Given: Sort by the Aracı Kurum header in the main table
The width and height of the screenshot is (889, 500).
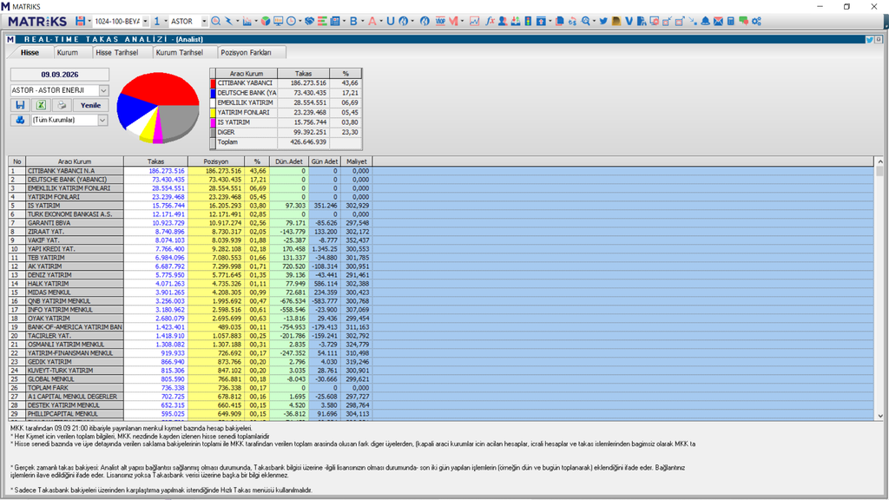Looking at the screenshot, I should pos(75,161).
